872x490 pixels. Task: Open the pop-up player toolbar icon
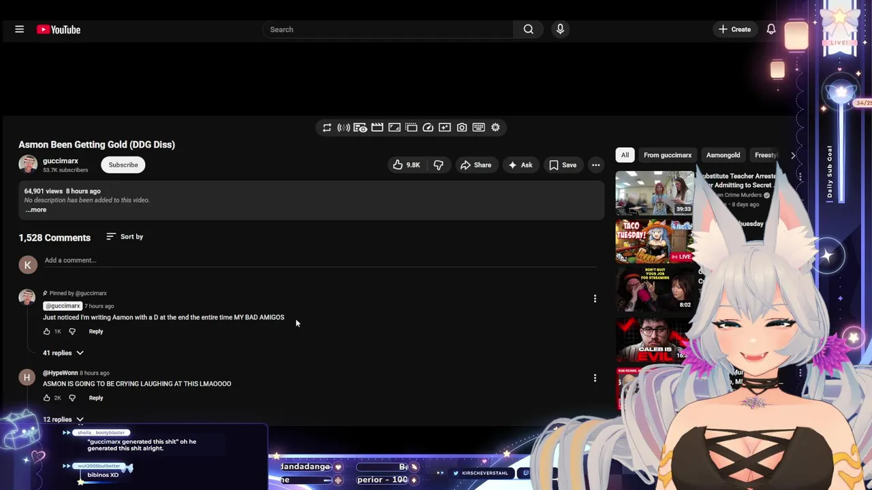pos(411,127)
